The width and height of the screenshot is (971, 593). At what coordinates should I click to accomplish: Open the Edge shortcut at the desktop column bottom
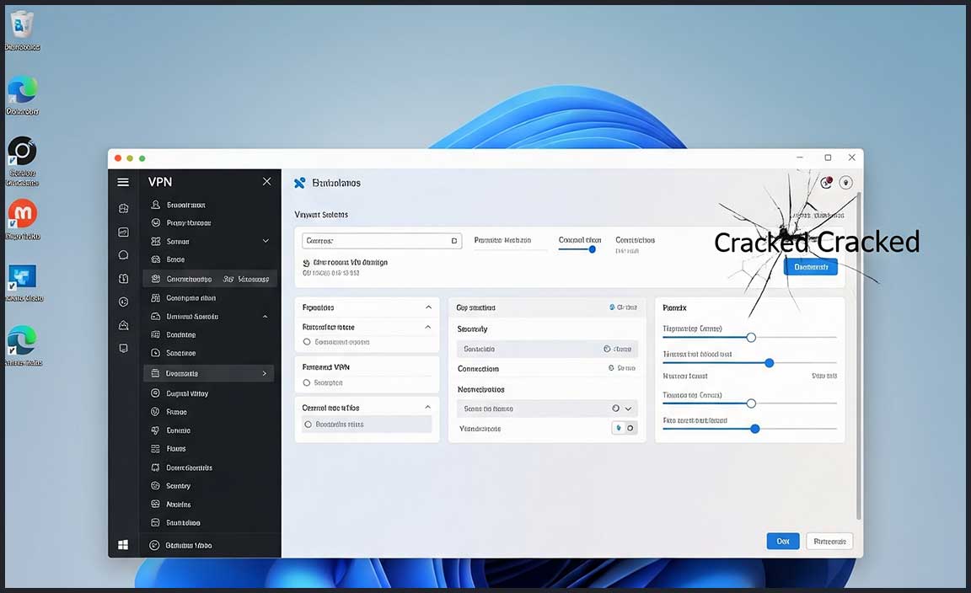tap(23, 345)
